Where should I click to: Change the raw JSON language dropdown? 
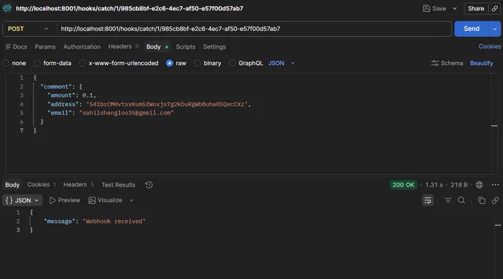[281, 63]
